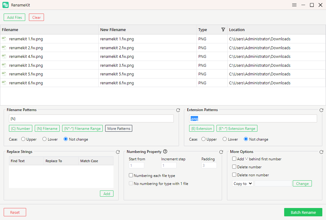Open the hamburger menu in title bar
326x220 pixels.
pyautogui.click(x=294, y=5)
